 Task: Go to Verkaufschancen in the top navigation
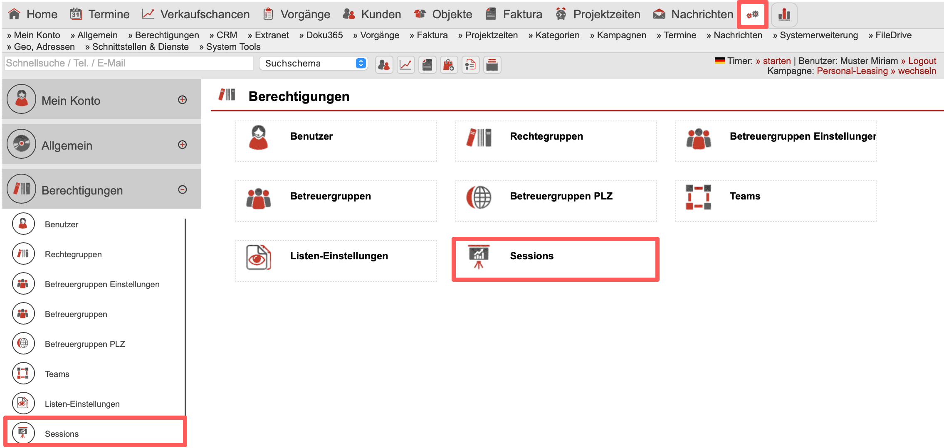196,14
